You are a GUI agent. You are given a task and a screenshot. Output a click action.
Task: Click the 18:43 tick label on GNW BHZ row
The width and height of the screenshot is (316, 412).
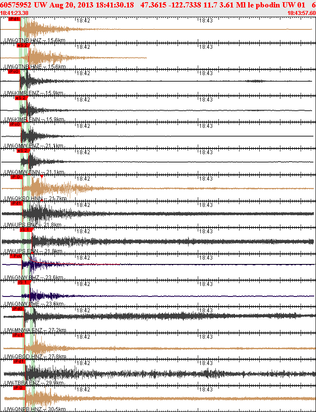coord(206,257)
